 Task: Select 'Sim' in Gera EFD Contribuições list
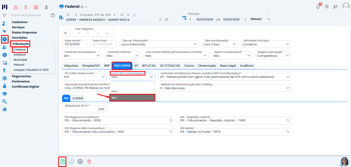pyautogui.click(x=132, y=98)
